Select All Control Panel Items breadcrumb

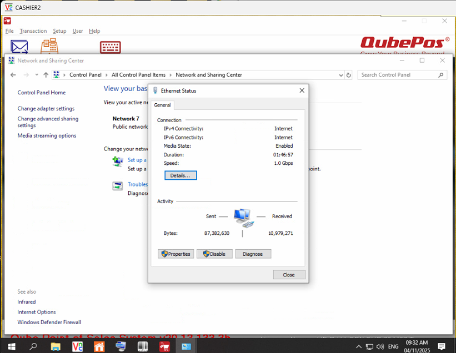(x=138, y=75)
